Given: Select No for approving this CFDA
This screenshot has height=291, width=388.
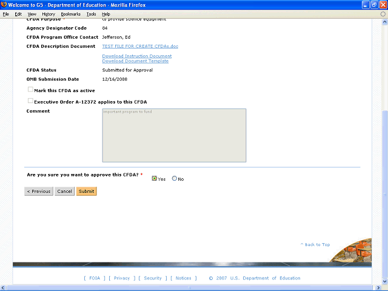Looking at the screenshot, I should 175,178.
